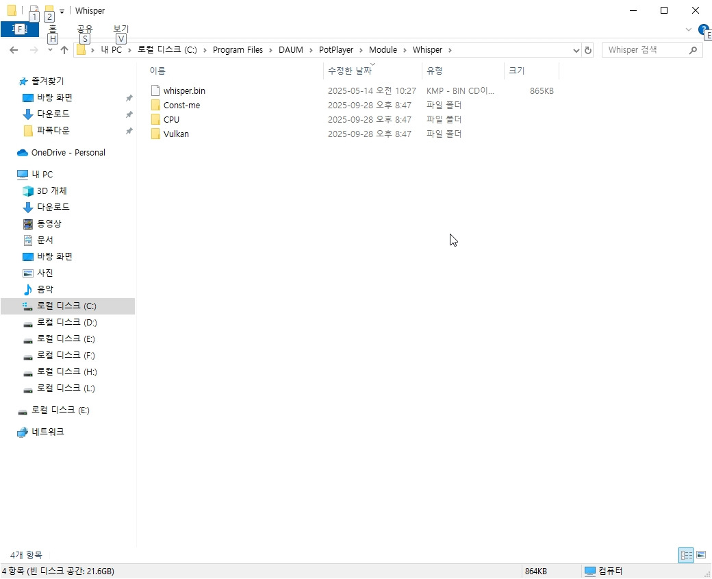Screen dimensions: 712x579
Task: Open the whisper.bin file icon
Action: coord(155,90)
